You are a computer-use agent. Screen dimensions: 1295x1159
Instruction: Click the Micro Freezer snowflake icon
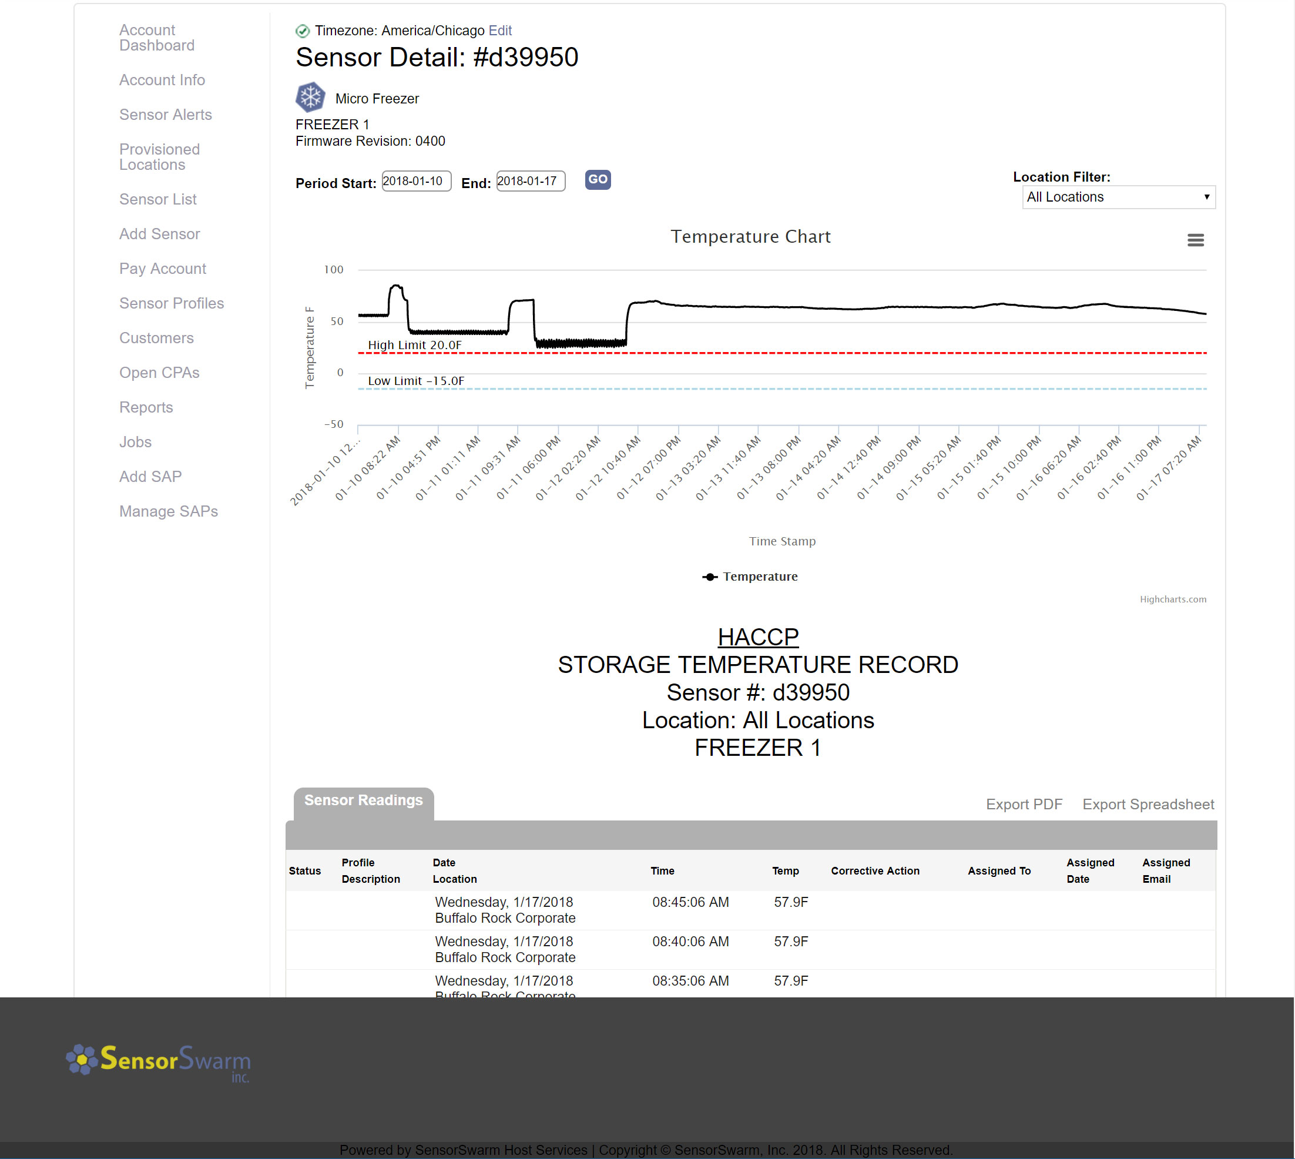[x=310, y=98]
